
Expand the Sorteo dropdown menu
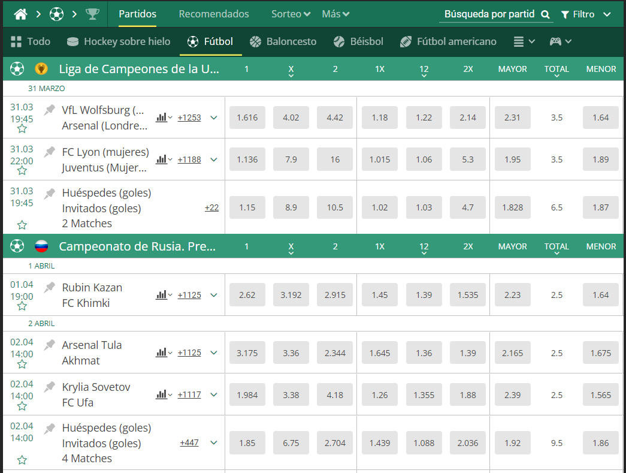point(291,14)
